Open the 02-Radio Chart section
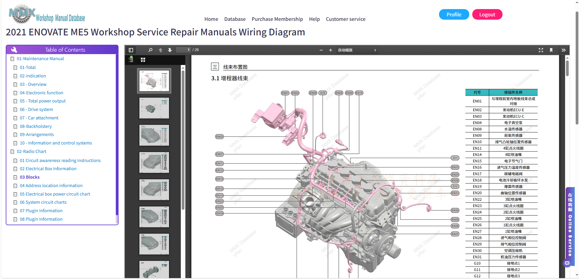Viewport: 579px width, 279px height. tap(31, 151)
